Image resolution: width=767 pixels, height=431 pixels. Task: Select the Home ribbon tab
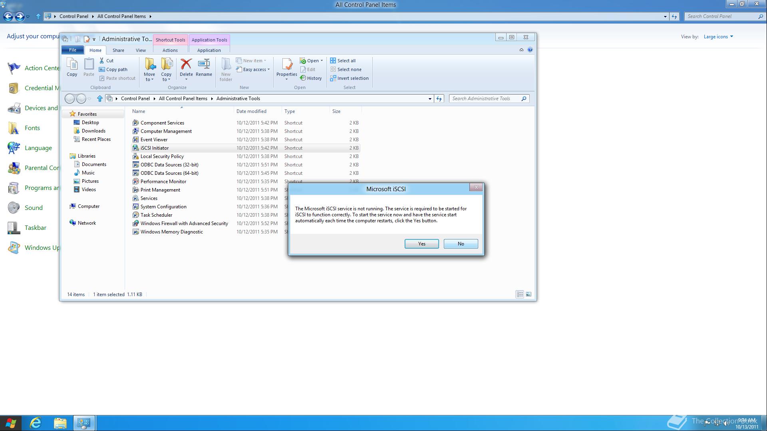95,50
